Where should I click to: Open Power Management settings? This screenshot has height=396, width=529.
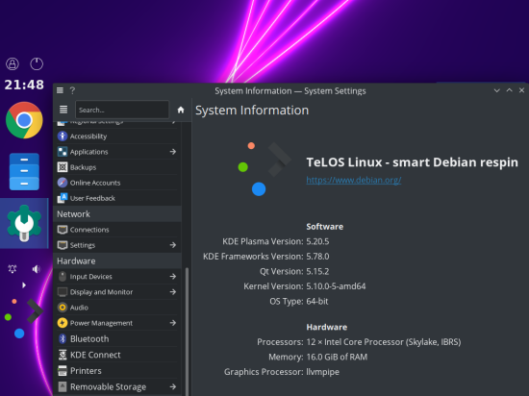117,323
